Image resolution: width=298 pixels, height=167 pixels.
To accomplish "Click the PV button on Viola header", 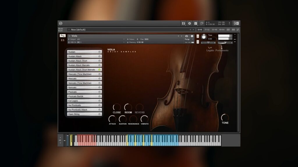I will coord(235,42).
